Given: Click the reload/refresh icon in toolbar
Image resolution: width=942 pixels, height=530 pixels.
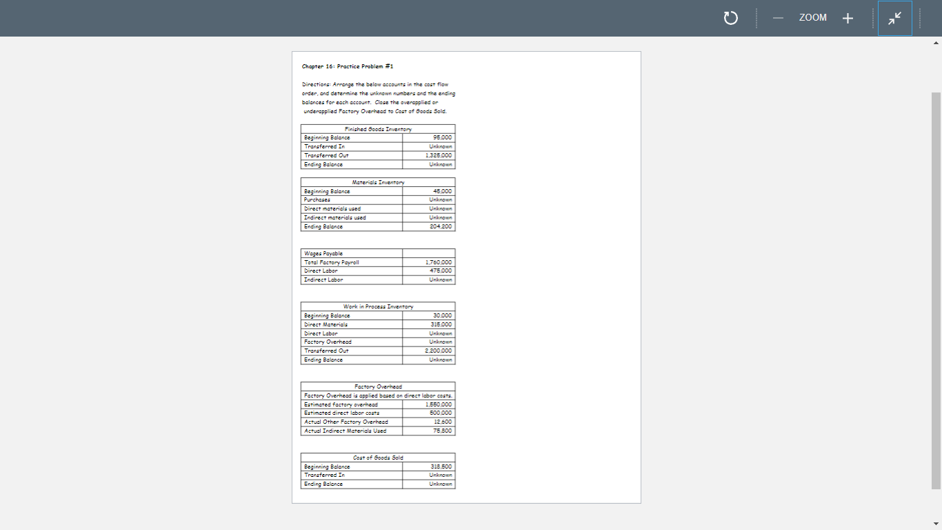Looking at the screenshot, I should pyautogui.click(x=731, y=18).
